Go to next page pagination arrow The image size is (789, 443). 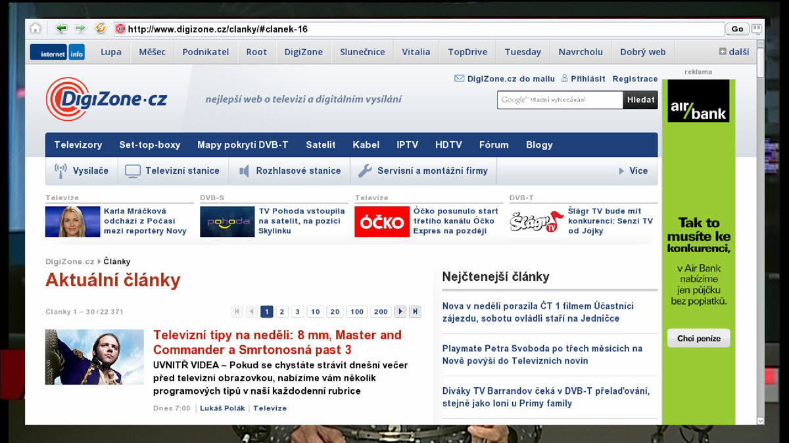click(x=400, y=312)
